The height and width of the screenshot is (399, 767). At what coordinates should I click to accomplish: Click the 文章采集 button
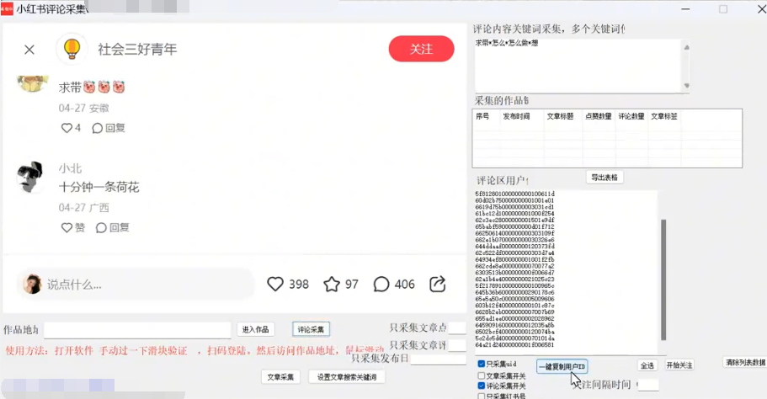coord(280,377)
